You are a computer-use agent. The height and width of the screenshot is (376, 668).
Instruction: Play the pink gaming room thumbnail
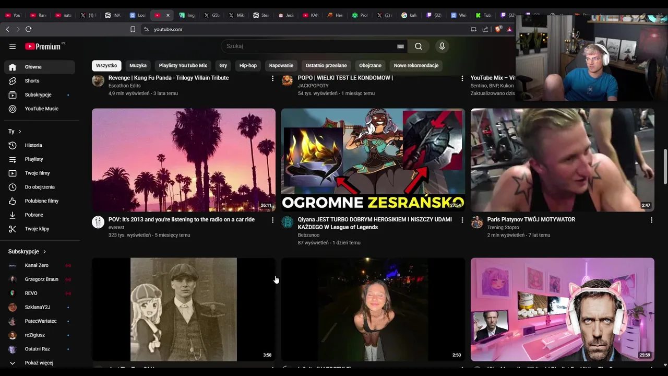pos(563,309)
